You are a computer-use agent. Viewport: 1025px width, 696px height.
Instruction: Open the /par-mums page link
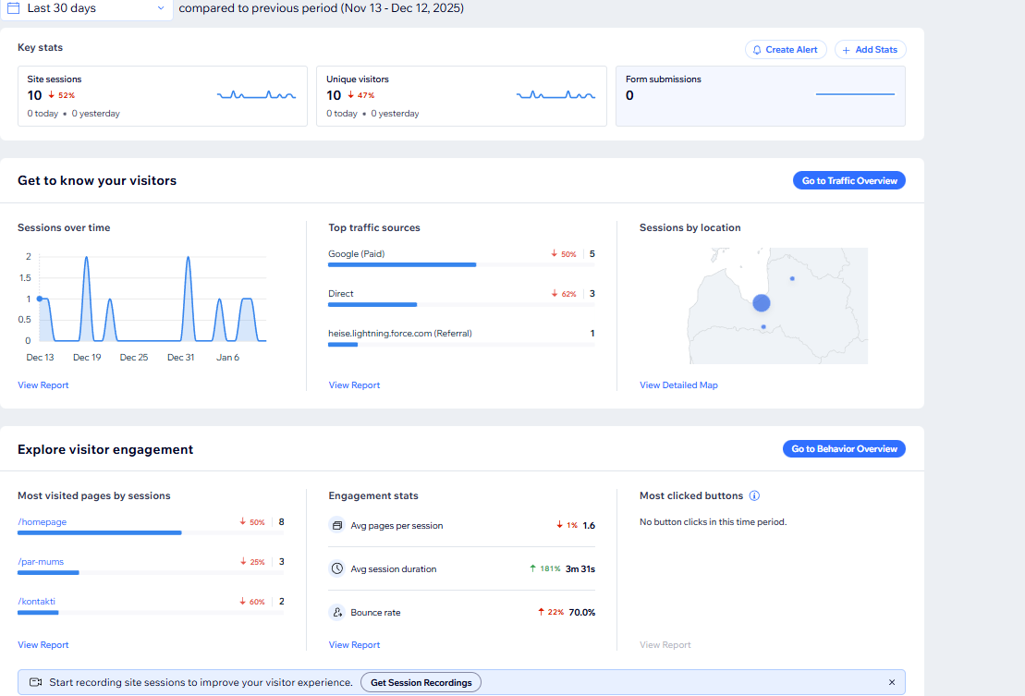pos(41,562)
